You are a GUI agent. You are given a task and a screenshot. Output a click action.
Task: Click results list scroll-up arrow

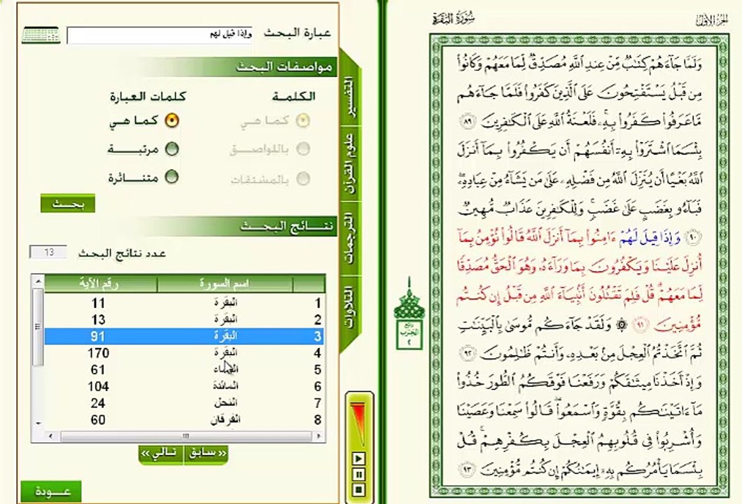(x=38, y=281)
